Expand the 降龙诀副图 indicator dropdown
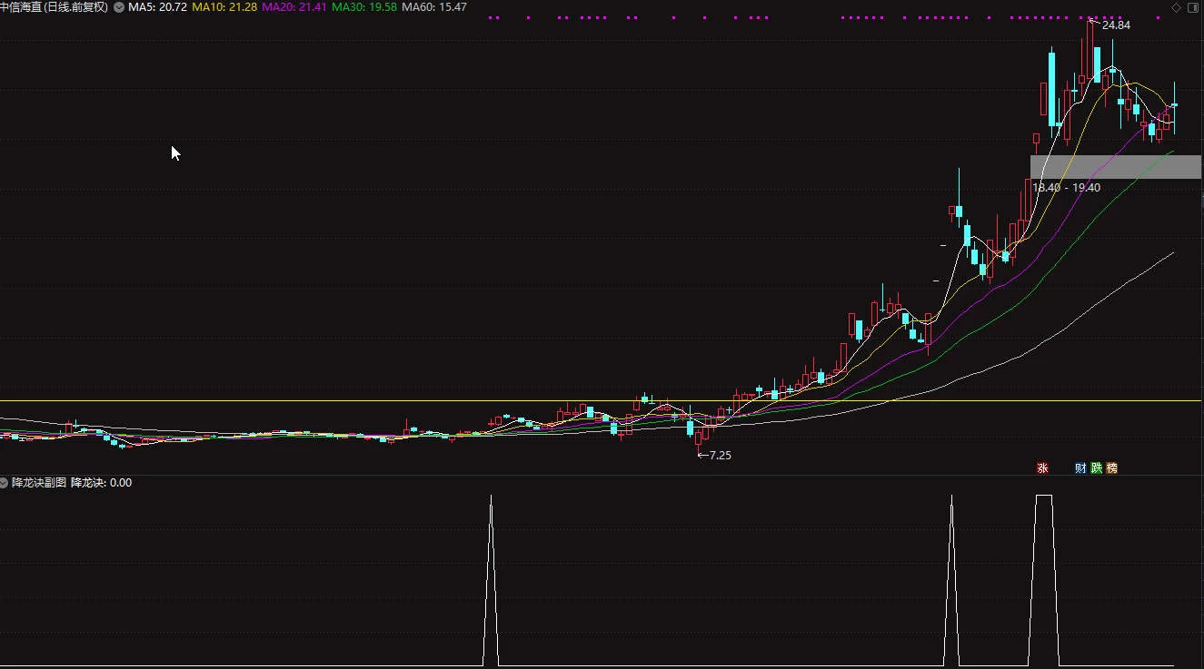The image size is (1204, 669). coord(5,483)
